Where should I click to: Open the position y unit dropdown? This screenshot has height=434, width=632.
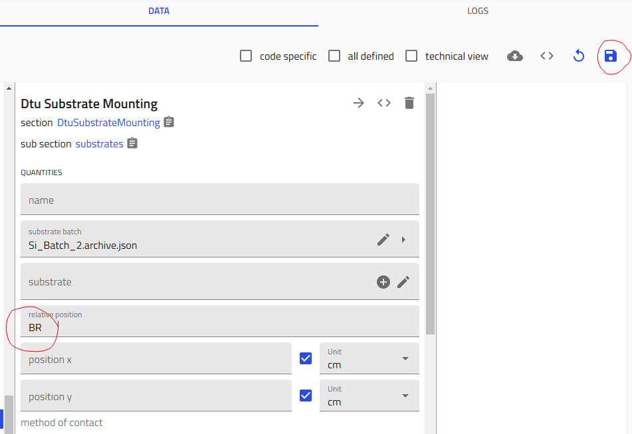tap(369, 396)
